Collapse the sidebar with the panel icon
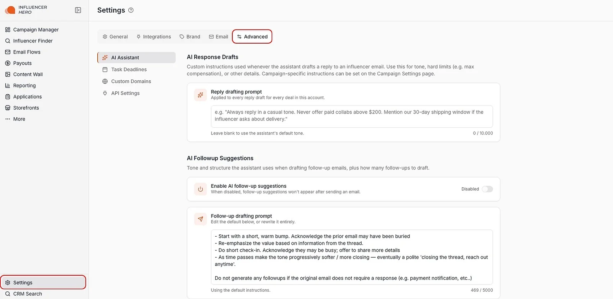The width and height of the screenshot is (613, 299). point(78,10)
